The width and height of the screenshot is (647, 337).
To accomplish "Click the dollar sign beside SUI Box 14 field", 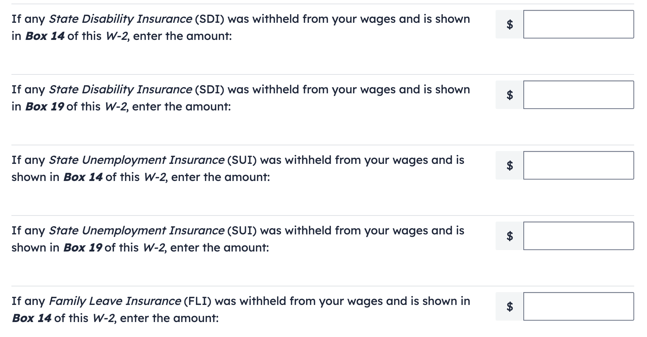I will pos(509,165).
